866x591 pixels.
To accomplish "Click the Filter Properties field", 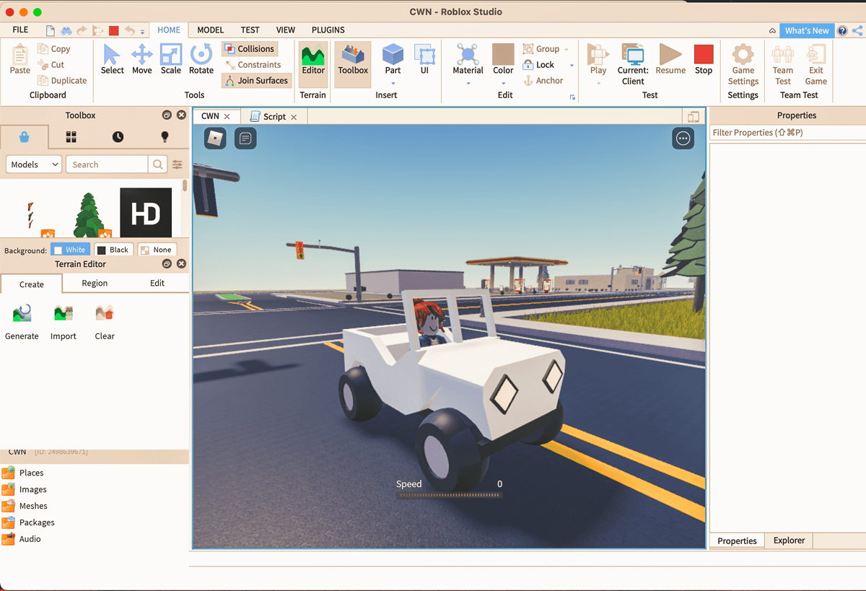I will tap(787, 133).
